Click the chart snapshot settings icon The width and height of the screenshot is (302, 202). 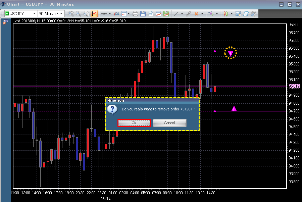tap(238, 14)
